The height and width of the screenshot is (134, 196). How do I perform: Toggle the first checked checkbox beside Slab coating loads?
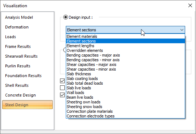[62, 81]
